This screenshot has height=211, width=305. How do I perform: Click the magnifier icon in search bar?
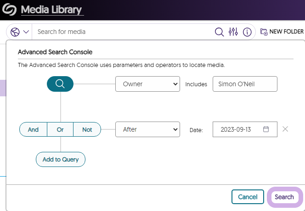coord(220,32)
